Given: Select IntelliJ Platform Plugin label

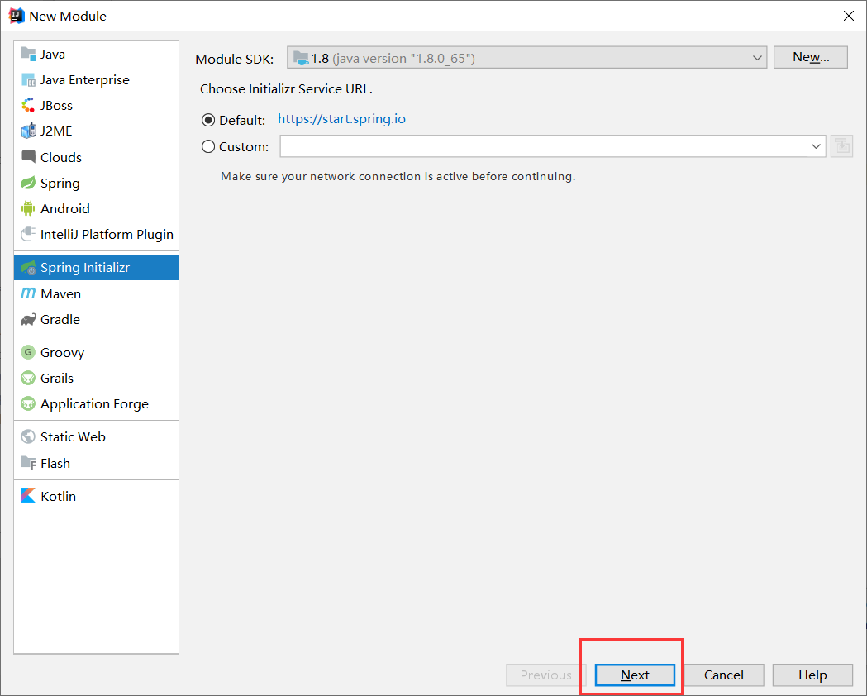Looking at the screenshot, I should click(107, 235).
